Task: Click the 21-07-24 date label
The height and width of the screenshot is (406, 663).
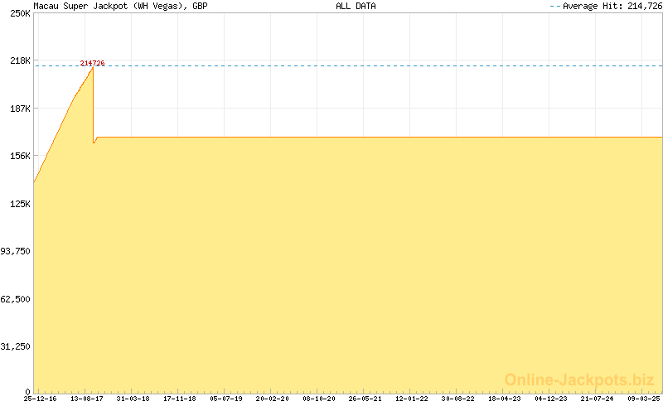Action: (597, 399)
